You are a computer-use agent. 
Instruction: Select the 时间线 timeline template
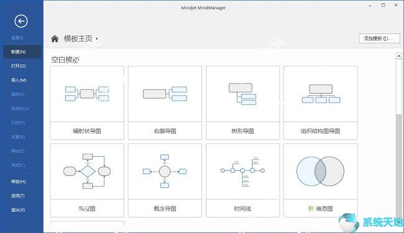242,180
